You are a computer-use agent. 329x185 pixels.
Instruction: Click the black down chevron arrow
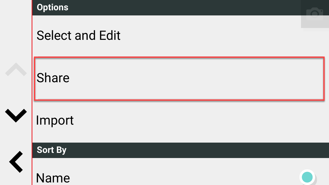(x=16, y=116)
